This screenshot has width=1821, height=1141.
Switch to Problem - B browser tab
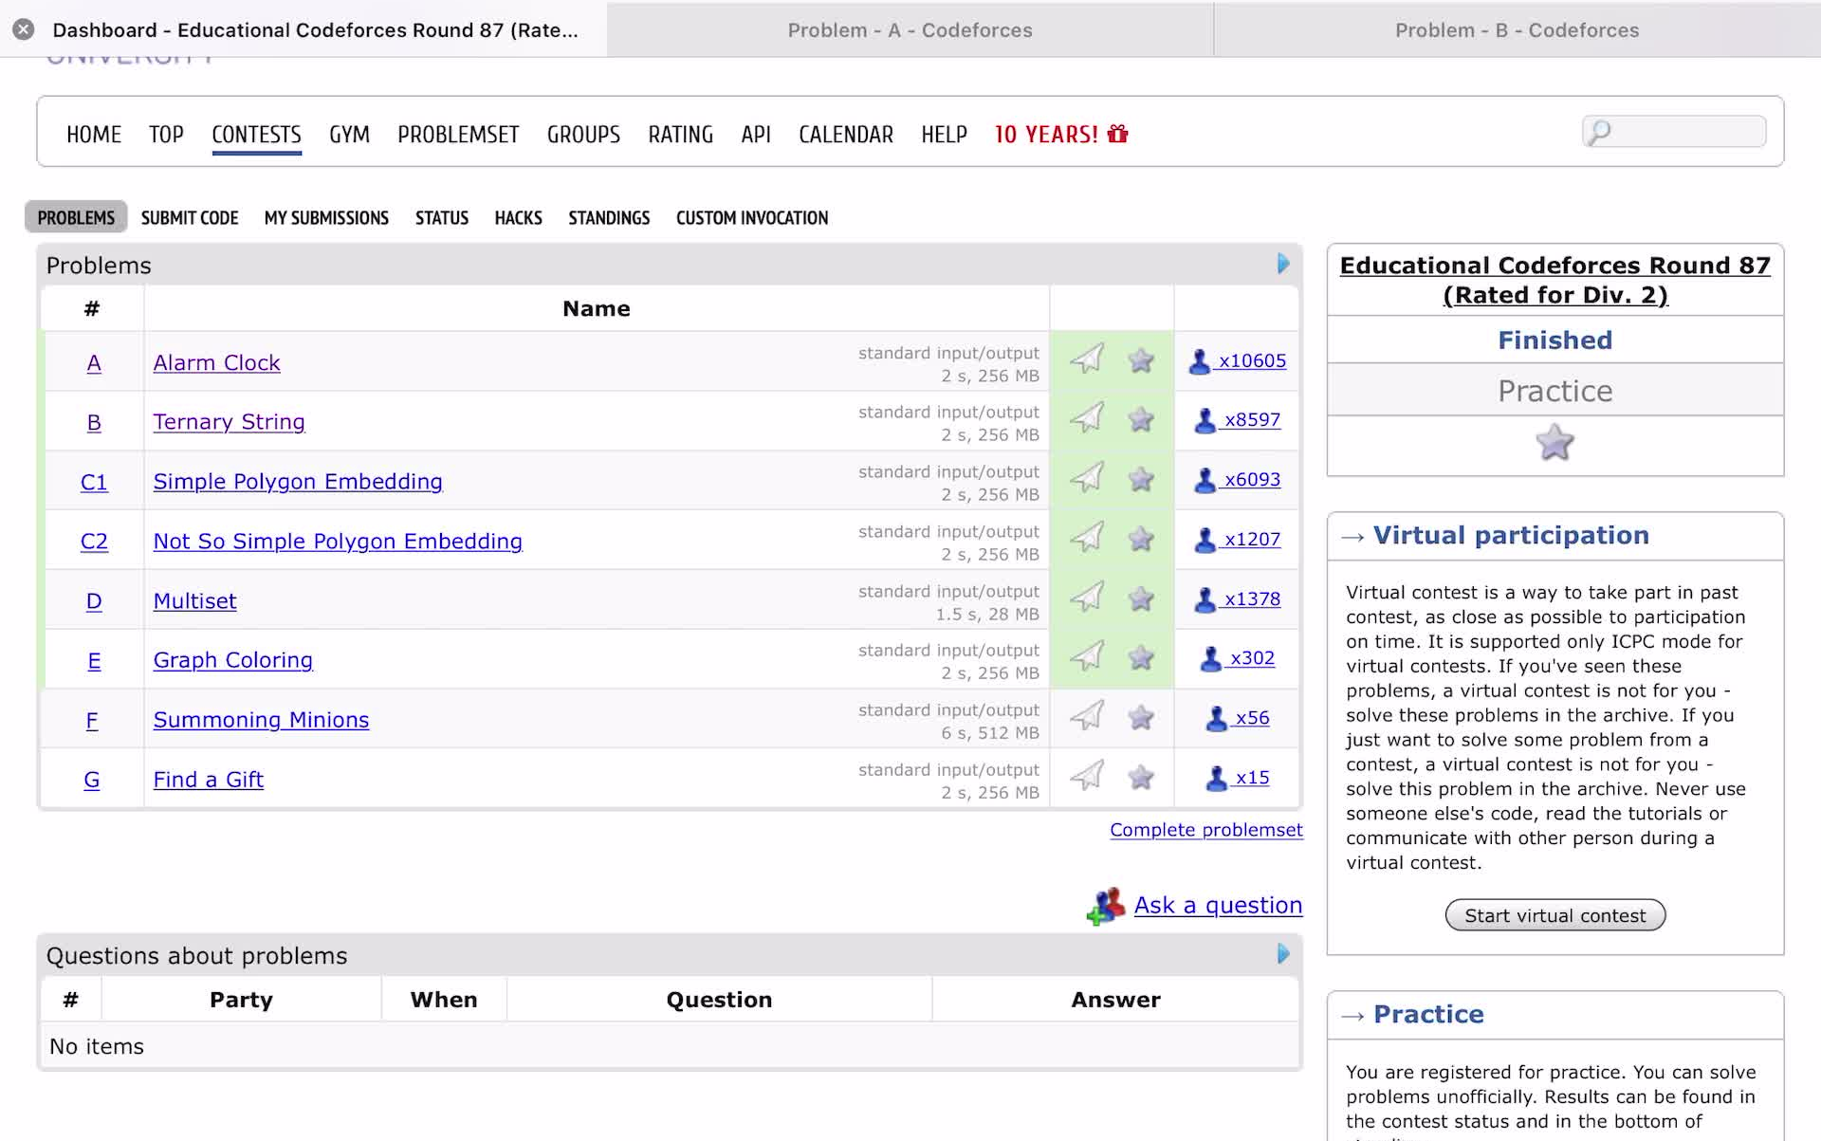pyautogui.click(x=1516, y=29)
